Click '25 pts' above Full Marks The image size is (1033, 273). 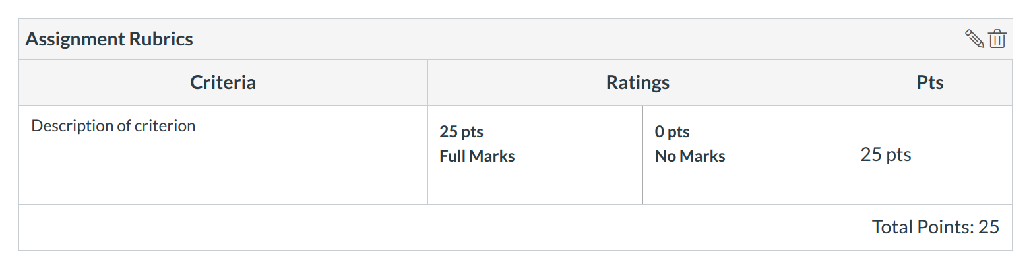[x=461, y=132]
